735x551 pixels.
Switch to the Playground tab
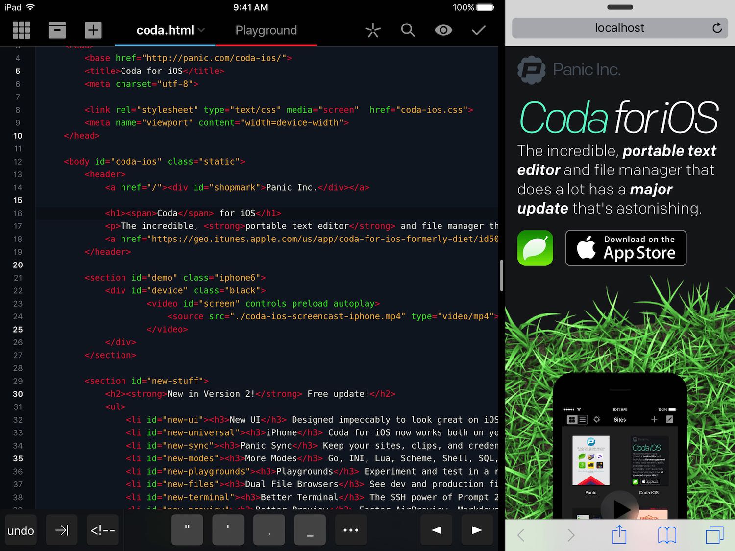click(266, 30)
